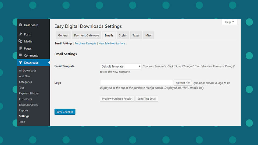Open Categories submenu link
This screenshot has width=258, height=145.
tap(26, 82)
